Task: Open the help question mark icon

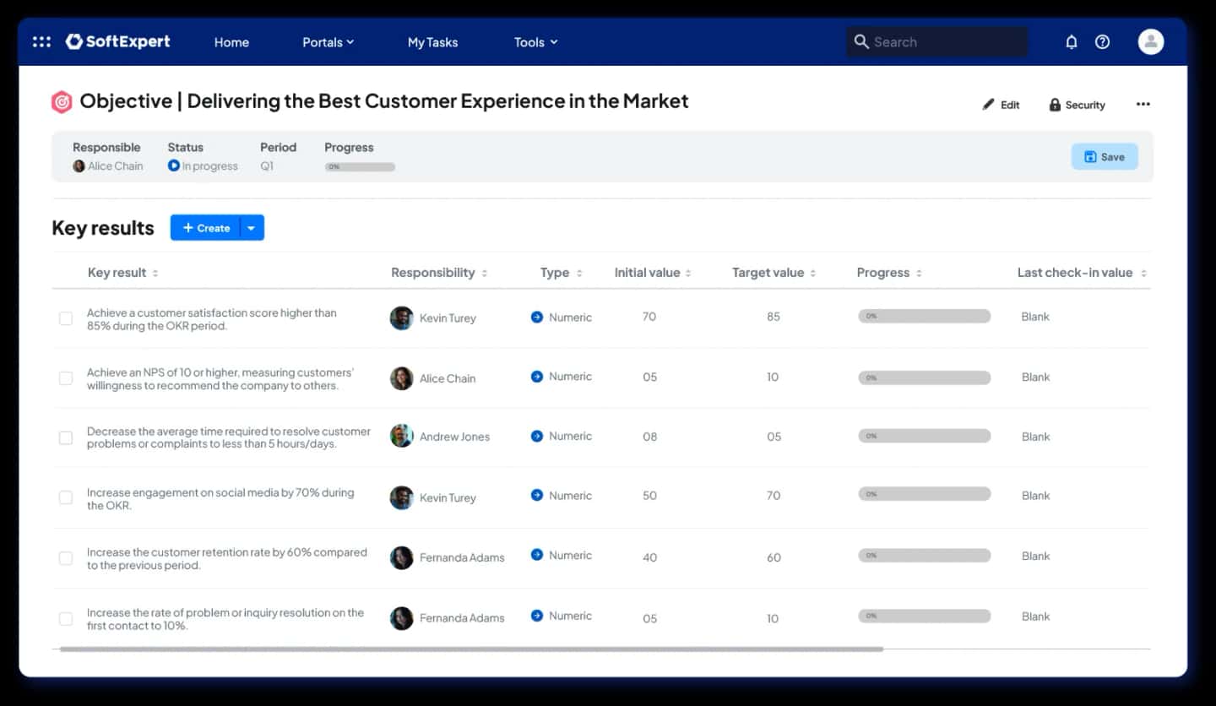Action: click(1102, 41)
